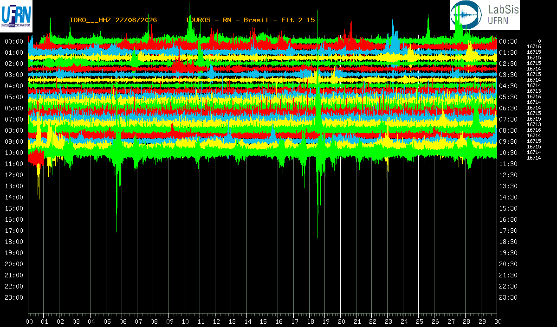Click the 23:30 label on right axis
Screen dimensions: 557x327
tap(508, 297)
